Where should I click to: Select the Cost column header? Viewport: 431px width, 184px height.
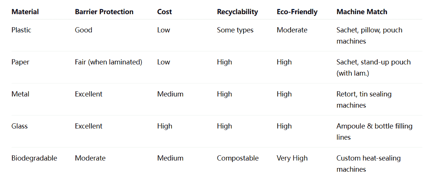(x=164, y=12)
